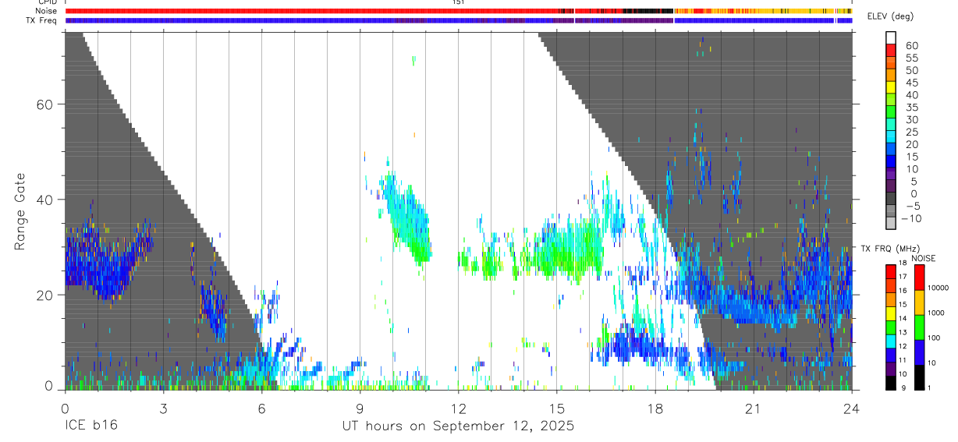Pick the red top segment of the NOISE bar
This screenshot has width=958, height=442.
pyautogui.click(x=919, y=278)
